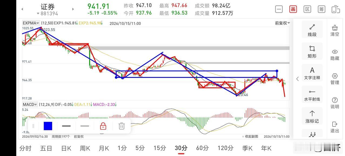This screenshot has height=156, width=345.
Task: Tap the DEA:1.11 MACD value
Action: [83, 104]
